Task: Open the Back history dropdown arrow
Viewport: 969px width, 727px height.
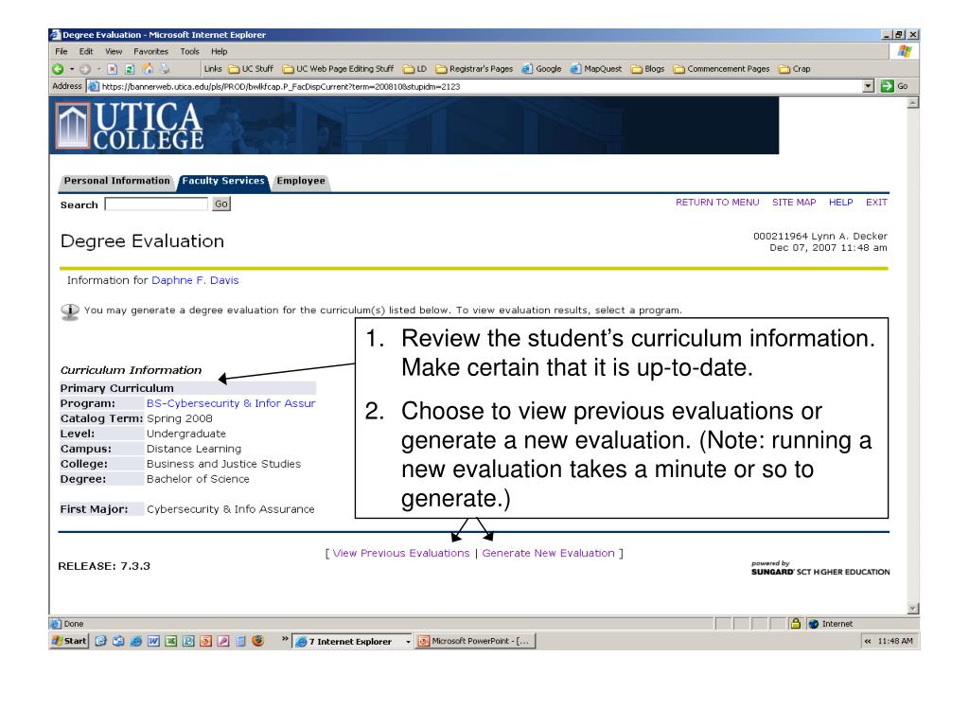Action: (72, 69)
